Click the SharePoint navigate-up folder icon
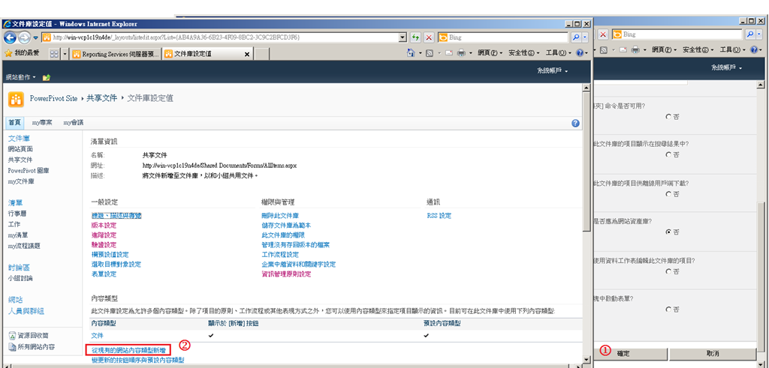The height and width of the screenshot is (368, 769). point(47,77)
